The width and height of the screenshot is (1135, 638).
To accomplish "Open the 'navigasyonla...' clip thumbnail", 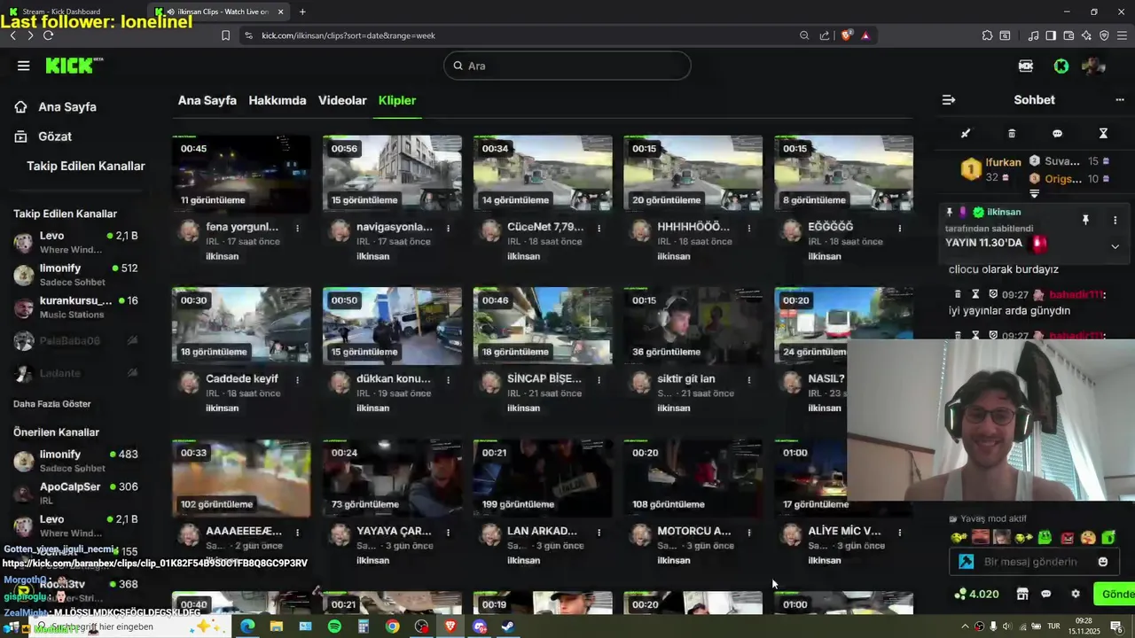I will pos(392,175).
